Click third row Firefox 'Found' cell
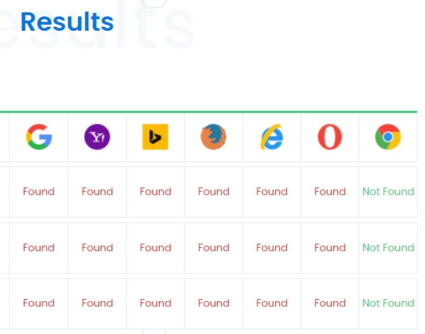Screen dimensions: 425x334 coord(214,304)
